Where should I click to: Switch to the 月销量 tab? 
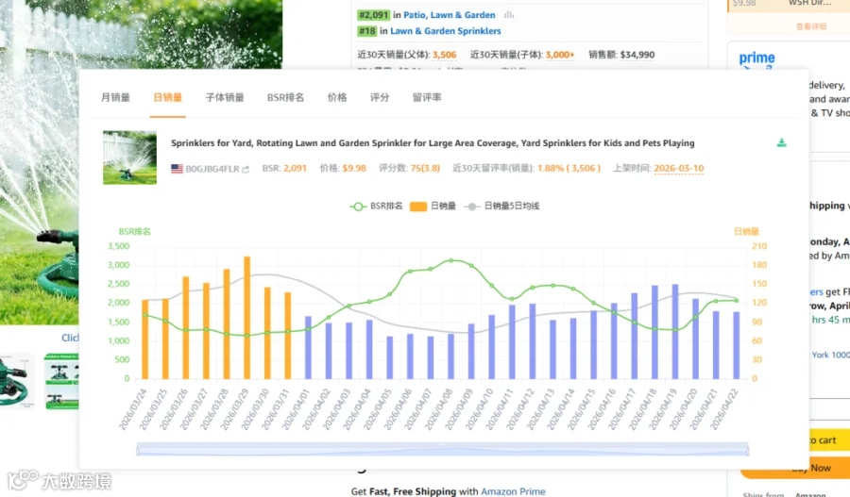pyautogui.click(x=115, y=97)
